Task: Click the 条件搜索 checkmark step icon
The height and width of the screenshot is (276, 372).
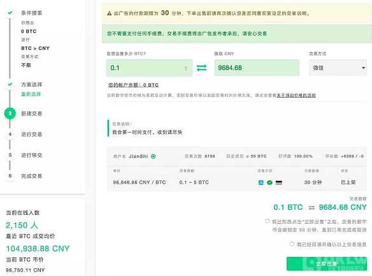Action: pyautogui.click(x=10, y=13)
